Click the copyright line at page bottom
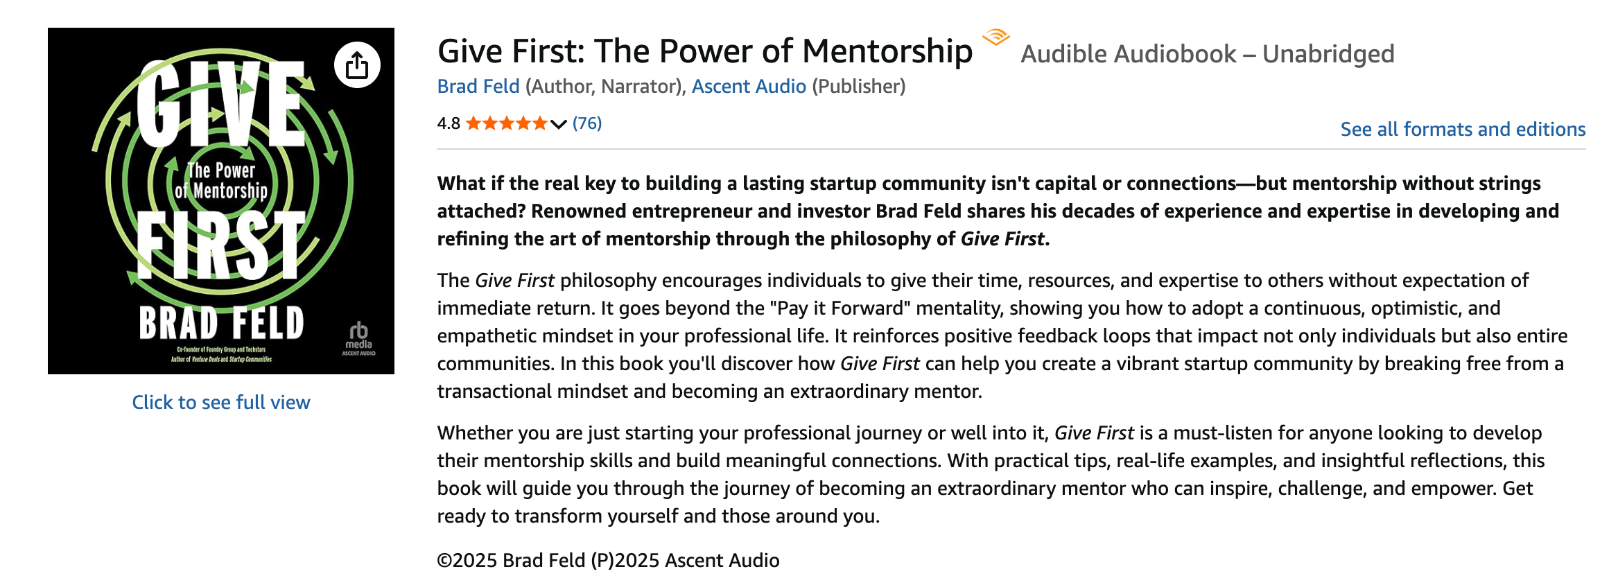Screen dimensions: 1618x585 pos(608,560)
